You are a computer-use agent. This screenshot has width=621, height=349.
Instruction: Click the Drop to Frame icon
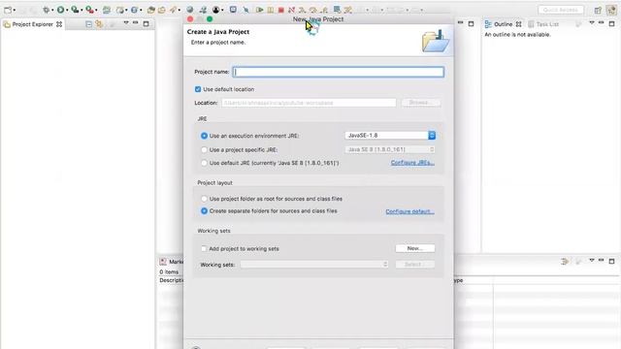pyautogui.click(x=337, y=10)
